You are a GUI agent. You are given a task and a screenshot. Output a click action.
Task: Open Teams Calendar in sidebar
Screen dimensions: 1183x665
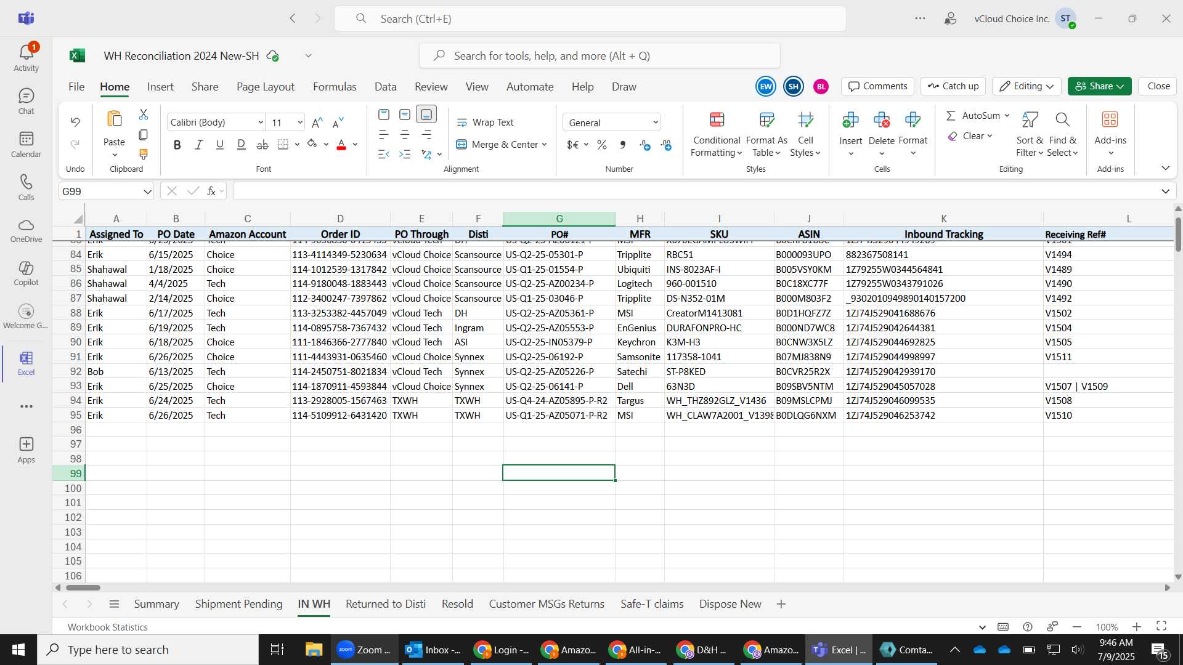coord(26,144)
